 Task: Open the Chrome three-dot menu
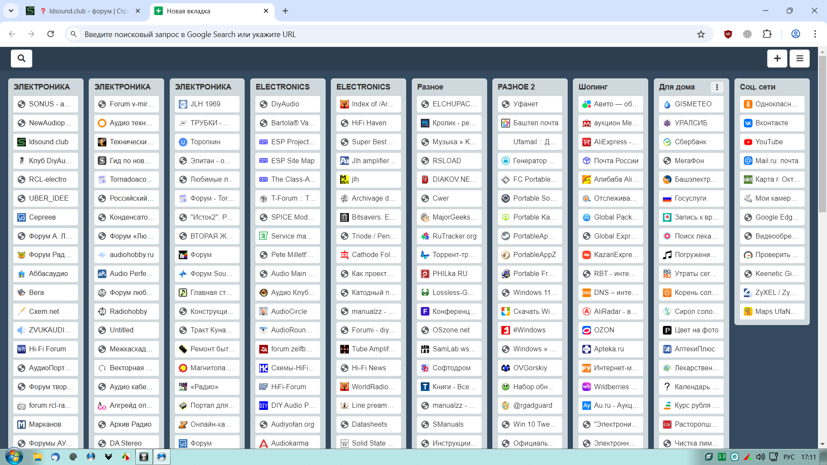(x=815, y=34)
